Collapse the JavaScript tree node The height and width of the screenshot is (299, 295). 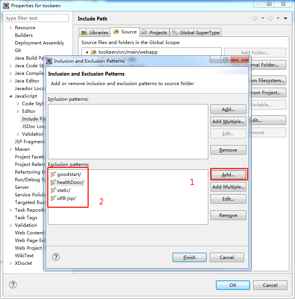pos(11,96)
